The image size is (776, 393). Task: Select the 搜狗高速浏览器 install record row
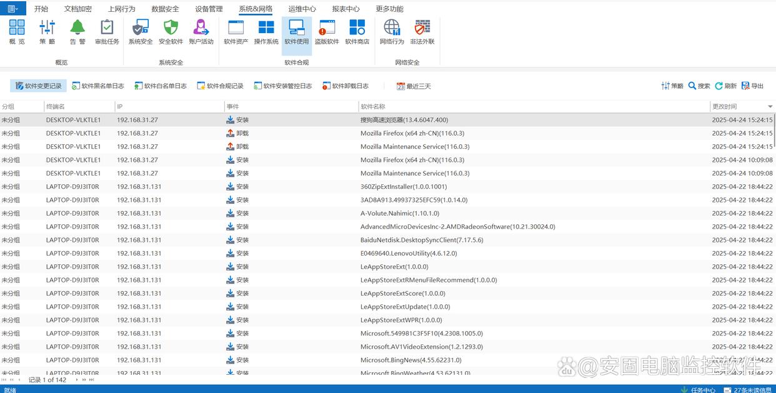[404, 120]
